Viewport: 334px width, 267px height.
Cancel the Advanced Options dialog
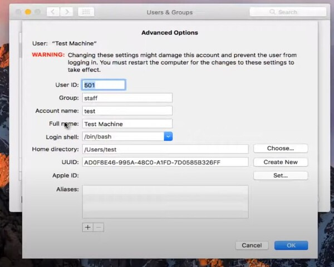tap(252, 245)
